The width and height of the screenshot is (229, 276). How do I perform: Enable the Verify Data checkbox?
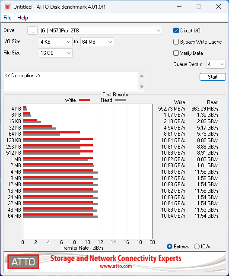tap(176, 53)
